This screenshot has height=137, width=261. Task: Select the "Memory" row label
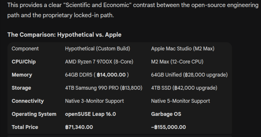pyautogui.click(x=22, y=75)
